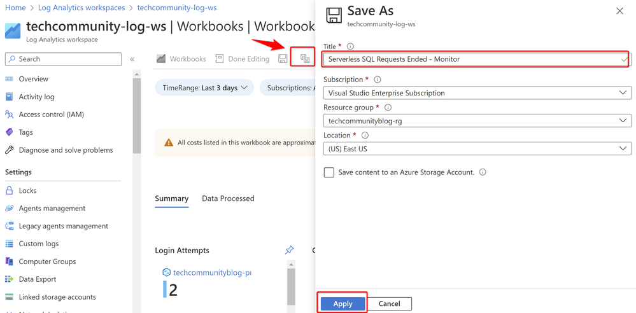Click the Save As icon in toolbar
Image resolution: width=636 pixels, height=313 pixels.
click(304, 59)
